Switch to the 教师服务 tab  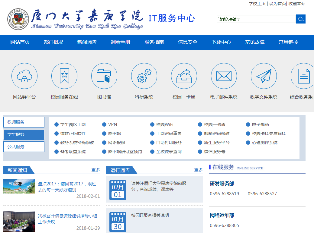coord(24,122)
